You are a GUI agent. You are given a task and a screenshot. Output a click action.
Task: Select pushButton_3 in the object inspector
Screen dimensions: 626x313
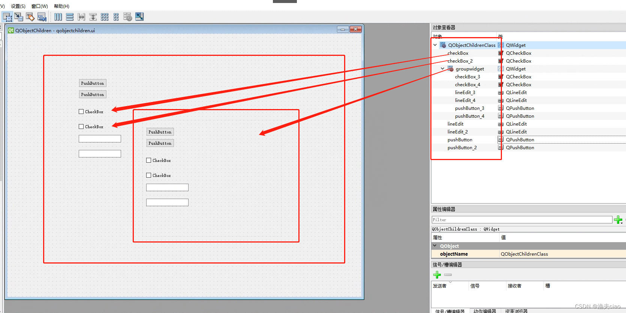click(470, 108)
